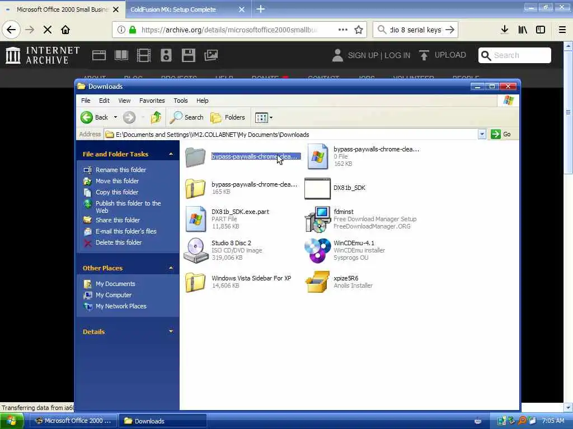This screenshot has height=429, width=573.
Task: Open My Documents in Other Places
Action: (115, 284)
